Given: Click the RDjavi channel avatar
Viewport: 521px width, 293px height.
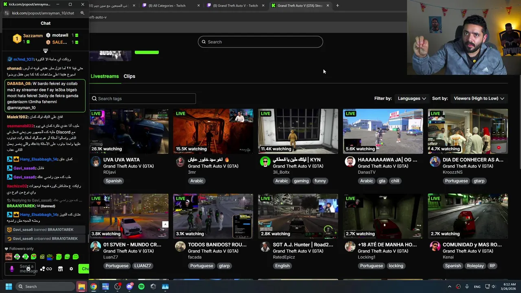Looking at the screenshot, I should point(96,162).
